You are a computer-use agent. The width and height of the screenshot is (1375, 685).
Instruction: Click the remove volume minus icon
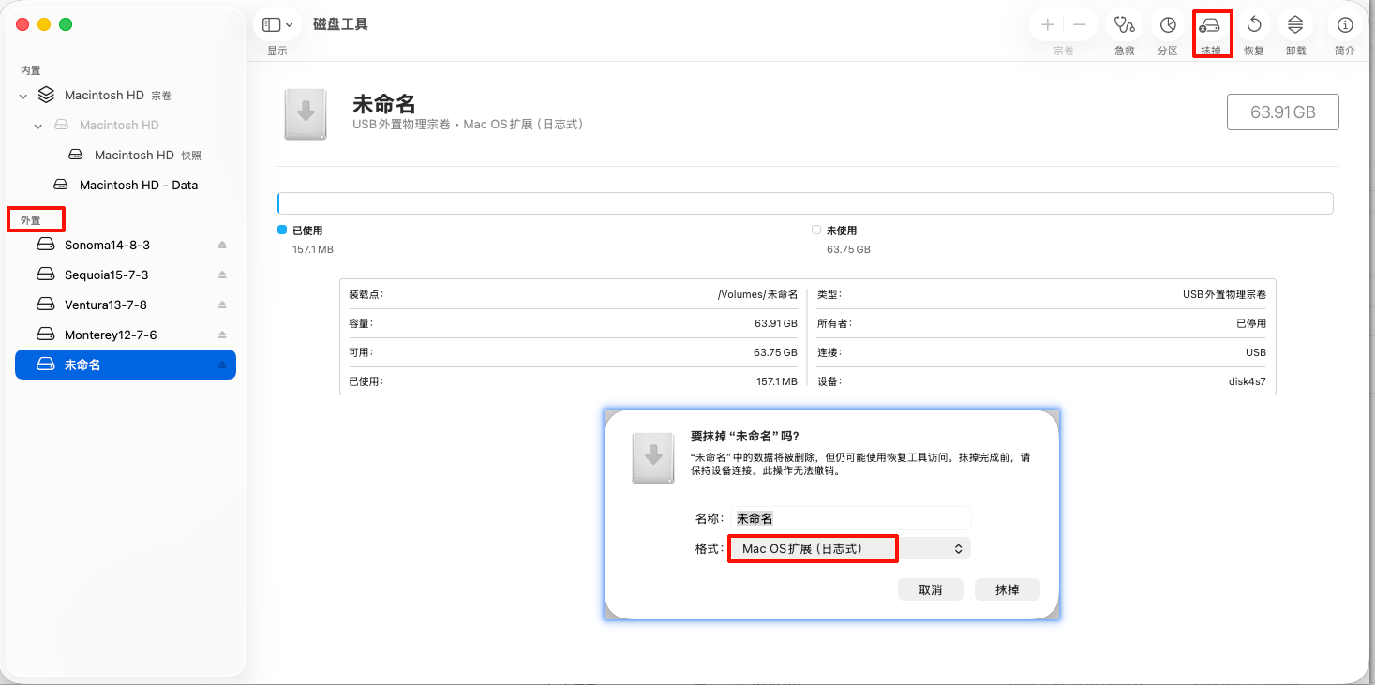pos(1080,25)
